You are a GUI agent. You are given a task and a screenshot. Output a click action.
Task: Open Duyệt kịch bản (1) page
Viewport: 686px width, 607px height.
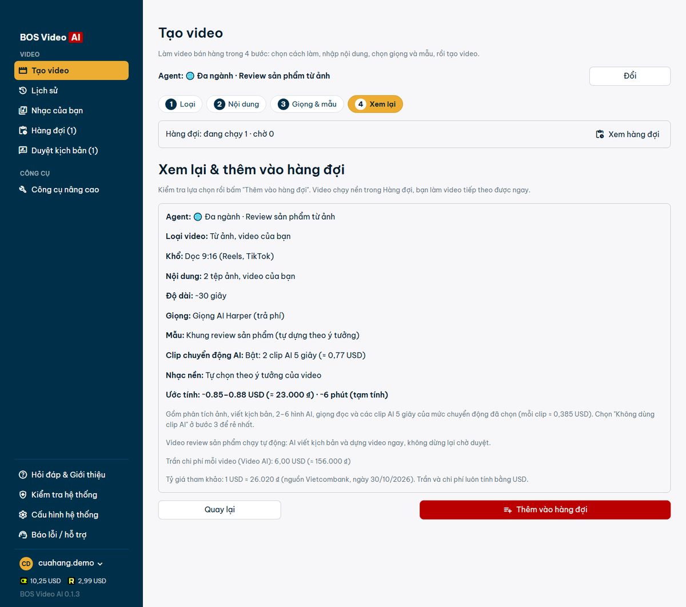(x=71, y=150)
